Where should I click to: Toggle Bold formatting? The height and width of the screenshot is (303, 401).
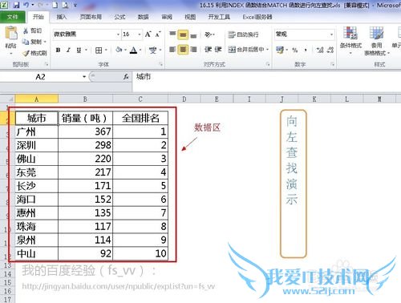pos(58,50)
